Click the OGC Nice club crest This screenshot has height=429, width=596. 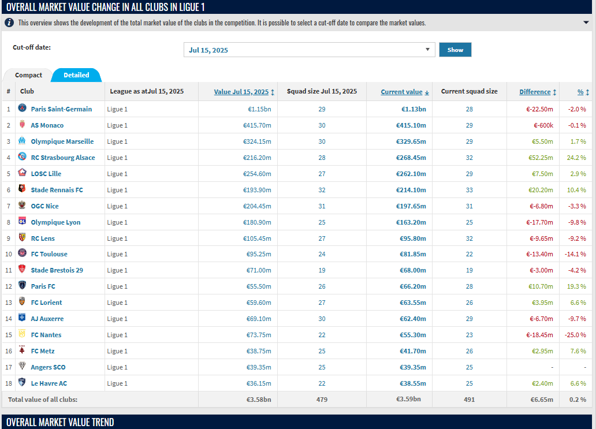[23, 205]
